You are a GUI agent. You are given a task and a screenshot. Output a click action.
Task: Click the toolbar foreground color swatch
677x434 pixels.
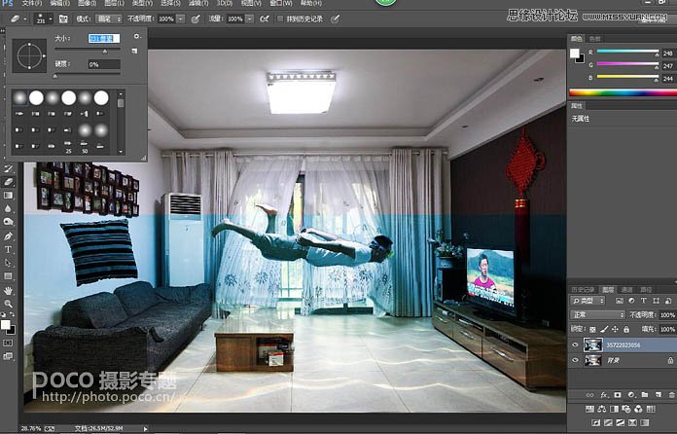click(x=5, y=325)
